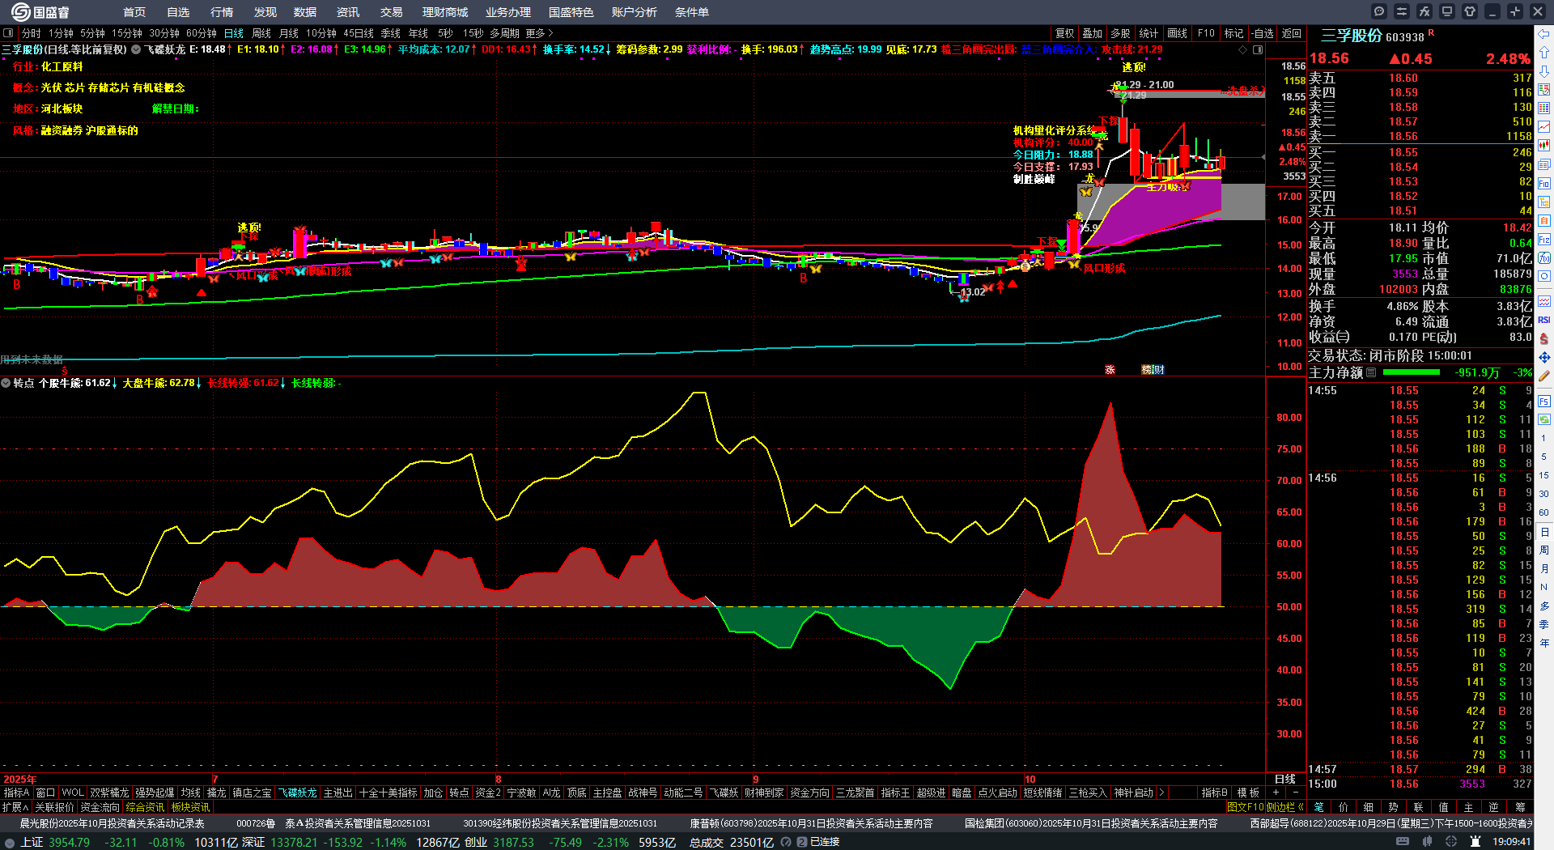Viewport: 1554px width, 850px height.
Task: Open the trend line chart sidebar icon
Action: 1544,127
